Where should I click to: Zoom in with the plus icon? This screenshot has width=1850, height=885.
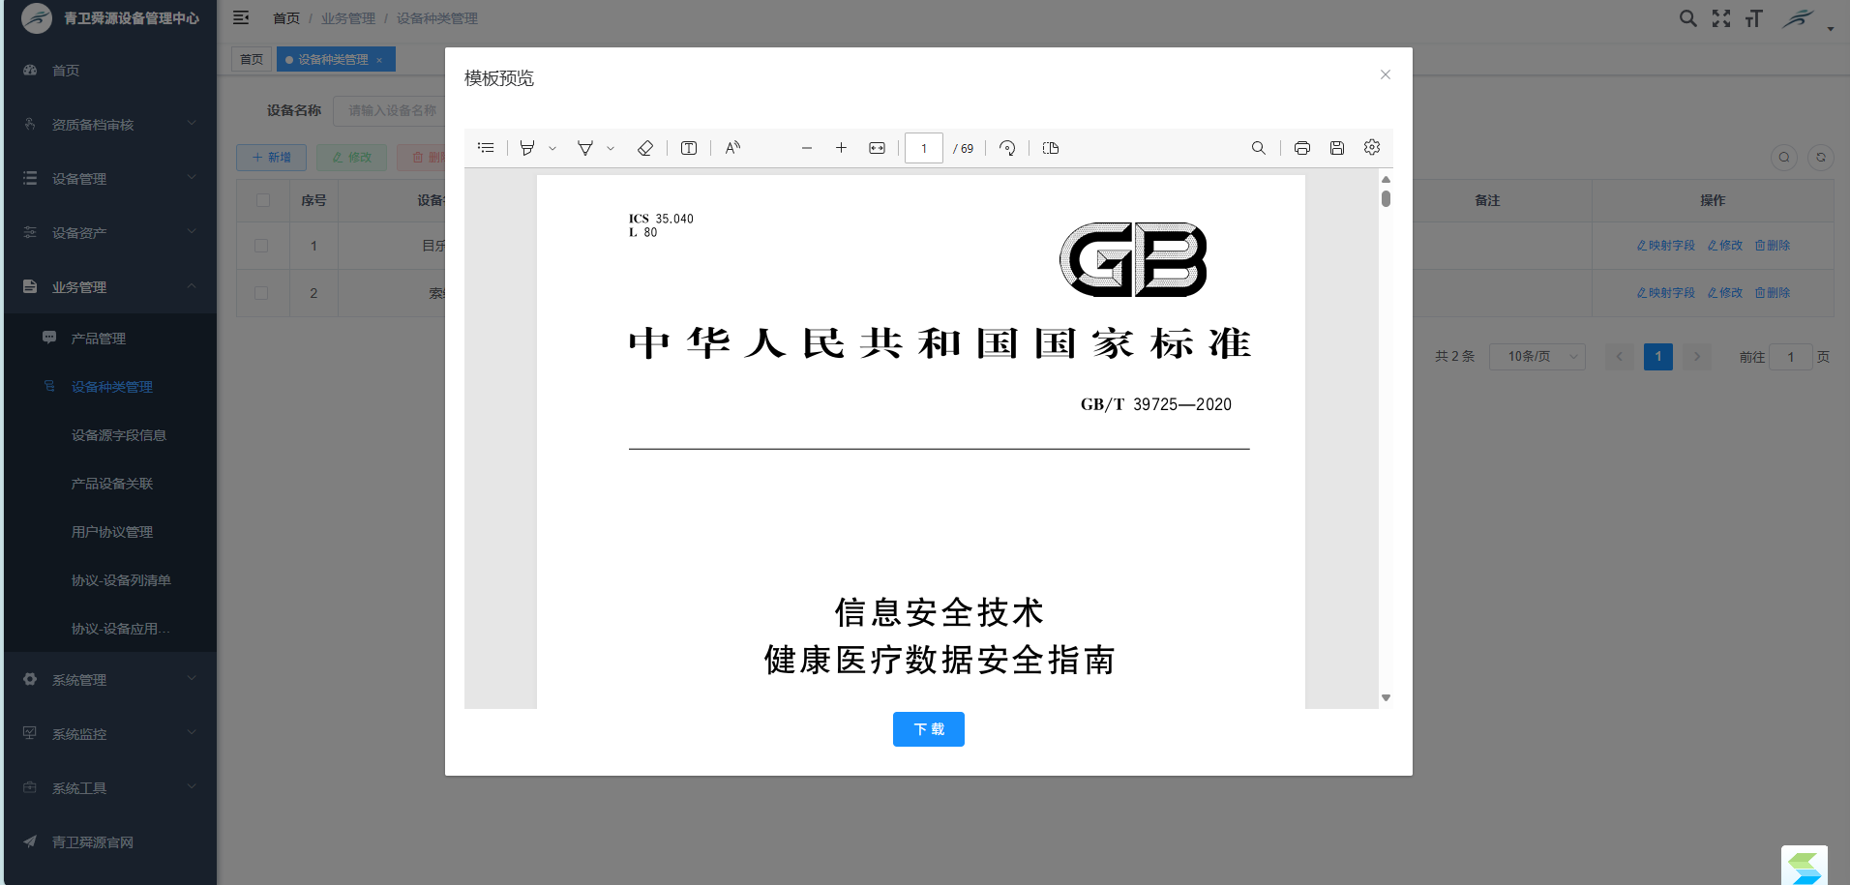click(841, 148)
